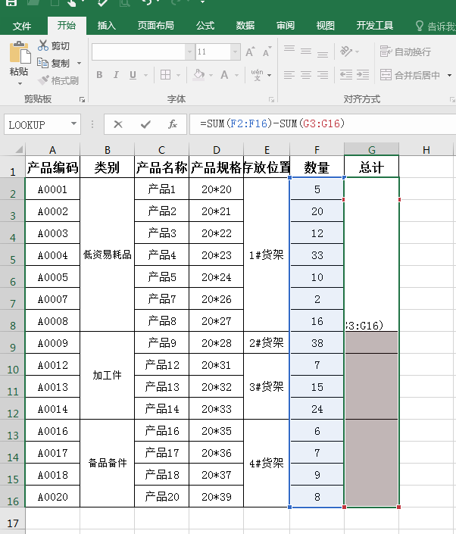The width and height of the screenshot is (456, 534).
Task: Confirm formula with checkmark button
Action: pyautogui.click(x=145, y=124)
